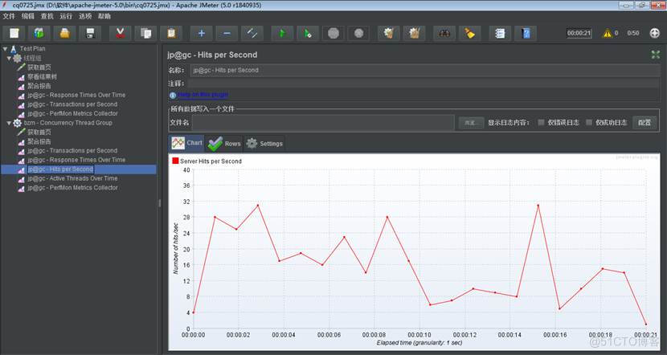This screenshot has height=355, width=667.
Task: Click the Clear All broom icon
Action: click(x=470, y=33)
